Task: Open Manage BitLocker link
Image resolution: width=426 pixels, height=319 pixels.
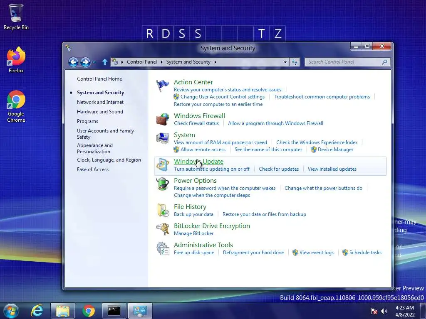Action: [194, 233]
